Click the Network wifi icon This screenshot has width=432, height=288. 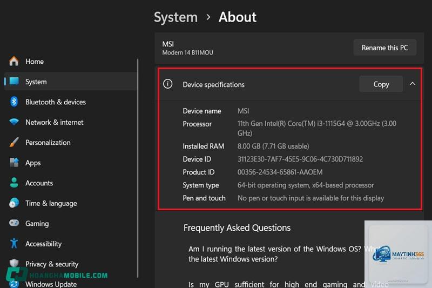(x=14, y=122)
